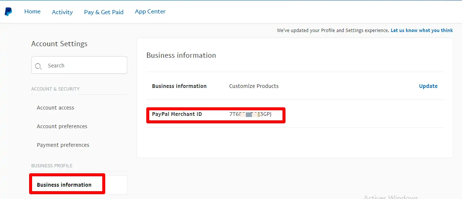462x199 pixels.
Task: Click the BUSINESS PROFILE section header
Action: click(52, 166)
